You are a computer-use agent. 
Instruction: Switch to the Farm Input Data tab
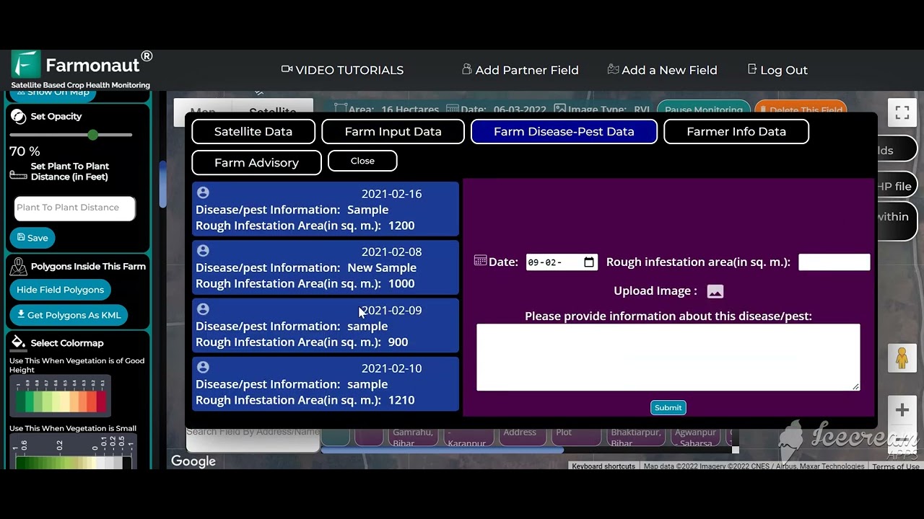pos(393,131)
